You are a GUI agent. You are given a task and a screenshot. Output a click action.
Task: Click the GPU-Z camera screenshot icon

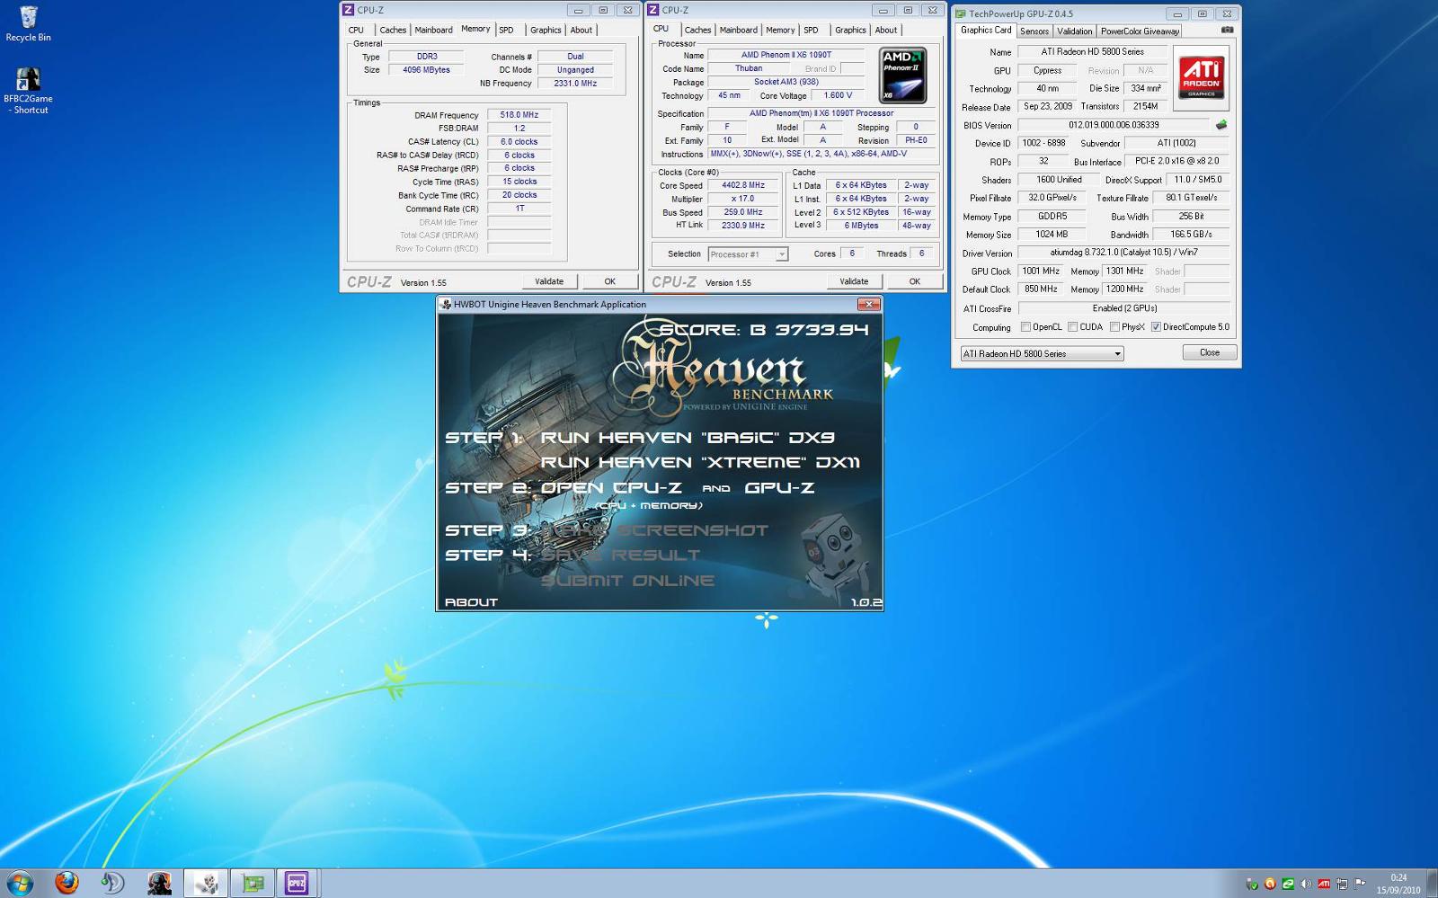coord(1227,30)
